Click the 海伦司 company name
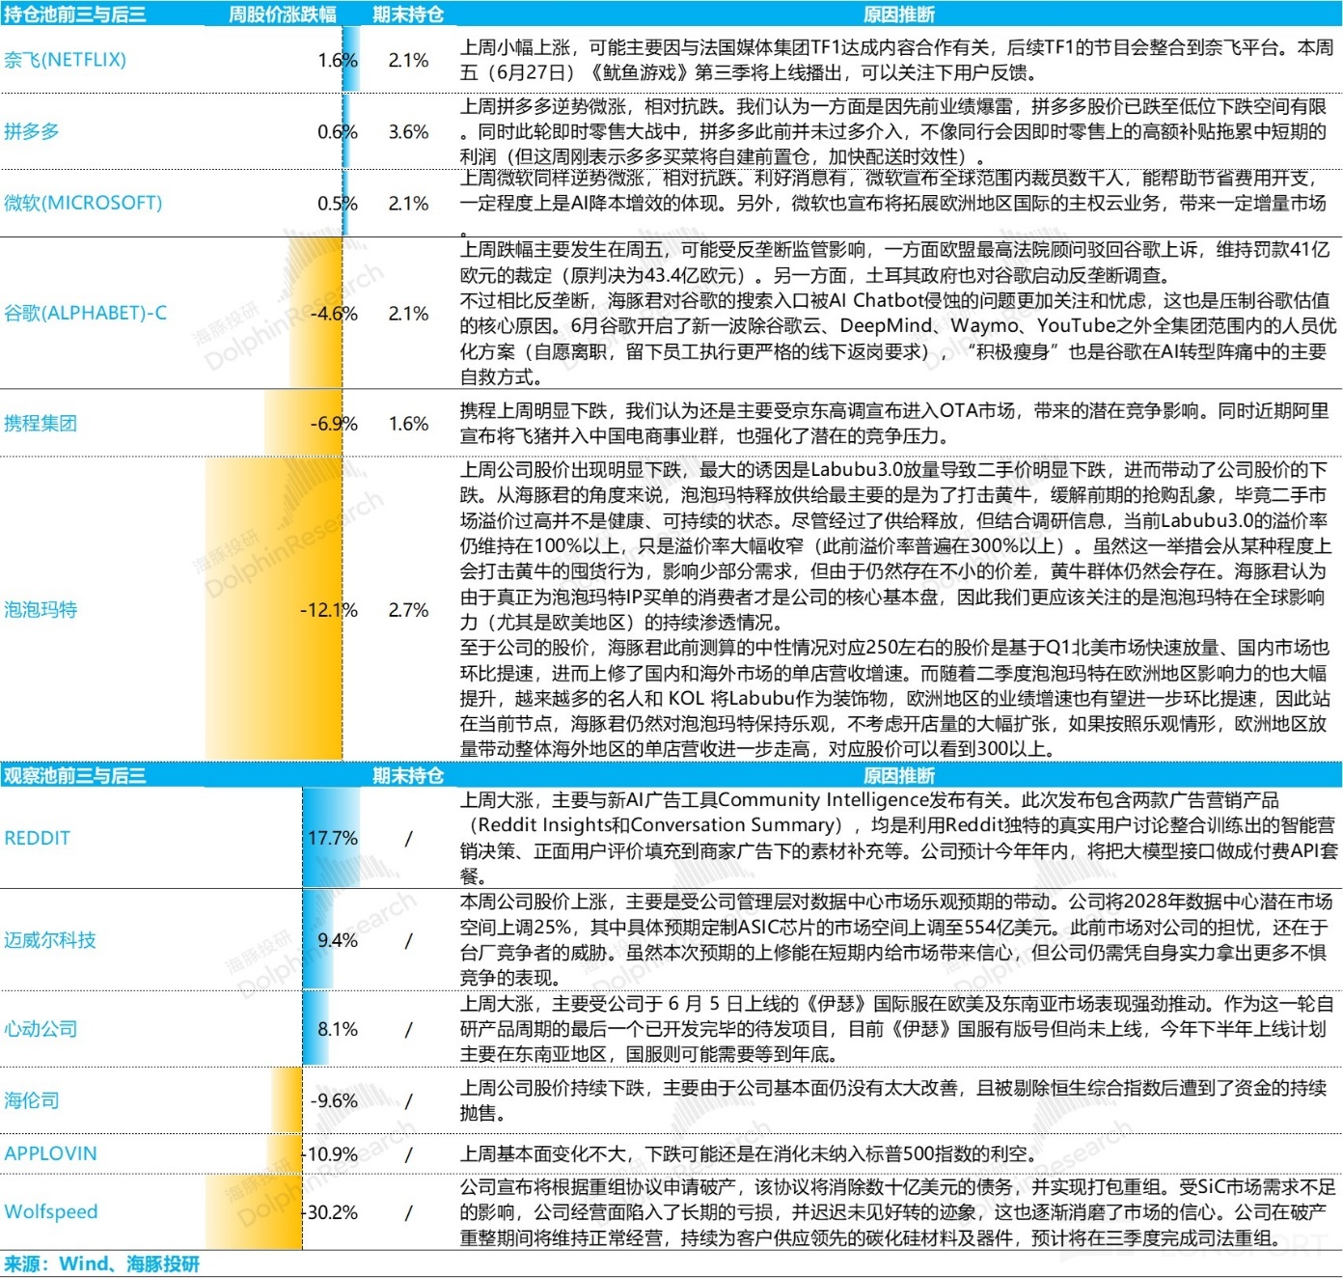The width and height of the screenshot is (1343, 1278). point(32,1099)
